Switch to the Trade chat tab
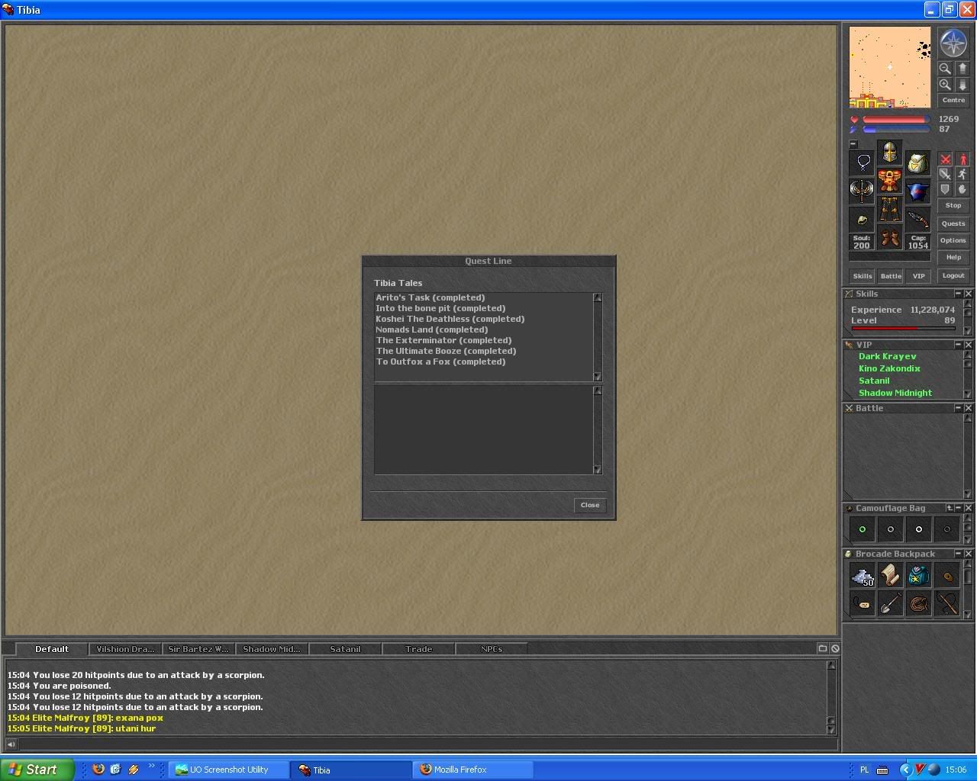Viewport: 977px width, 781px height. tap(418, 649)
